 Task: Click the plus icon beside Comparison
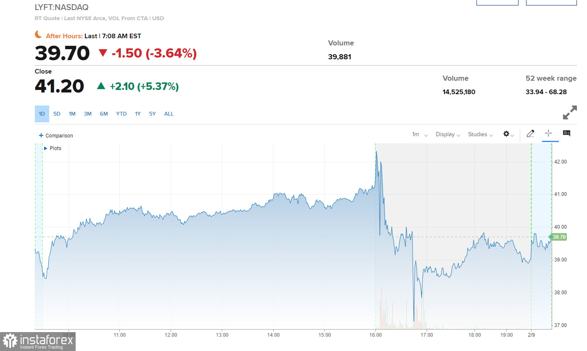(x=41, y=135)
